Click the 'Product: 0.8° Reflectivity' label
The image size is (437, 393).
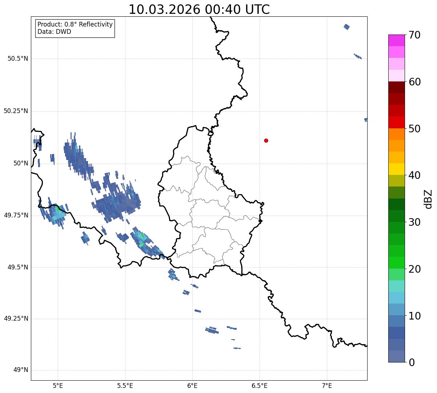75,24
